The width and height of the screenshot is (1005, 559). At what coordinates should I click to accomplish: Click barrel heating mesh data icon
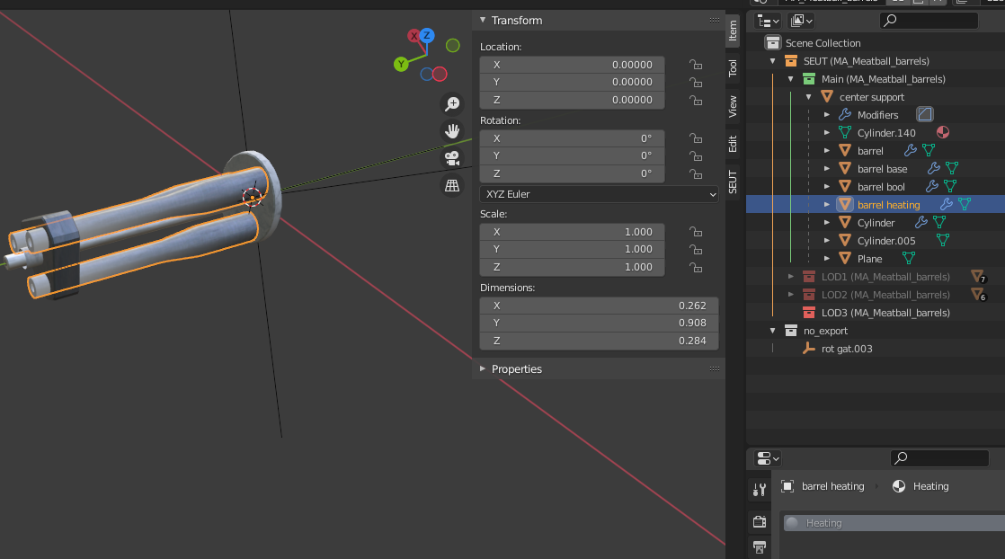coord(965,205)
